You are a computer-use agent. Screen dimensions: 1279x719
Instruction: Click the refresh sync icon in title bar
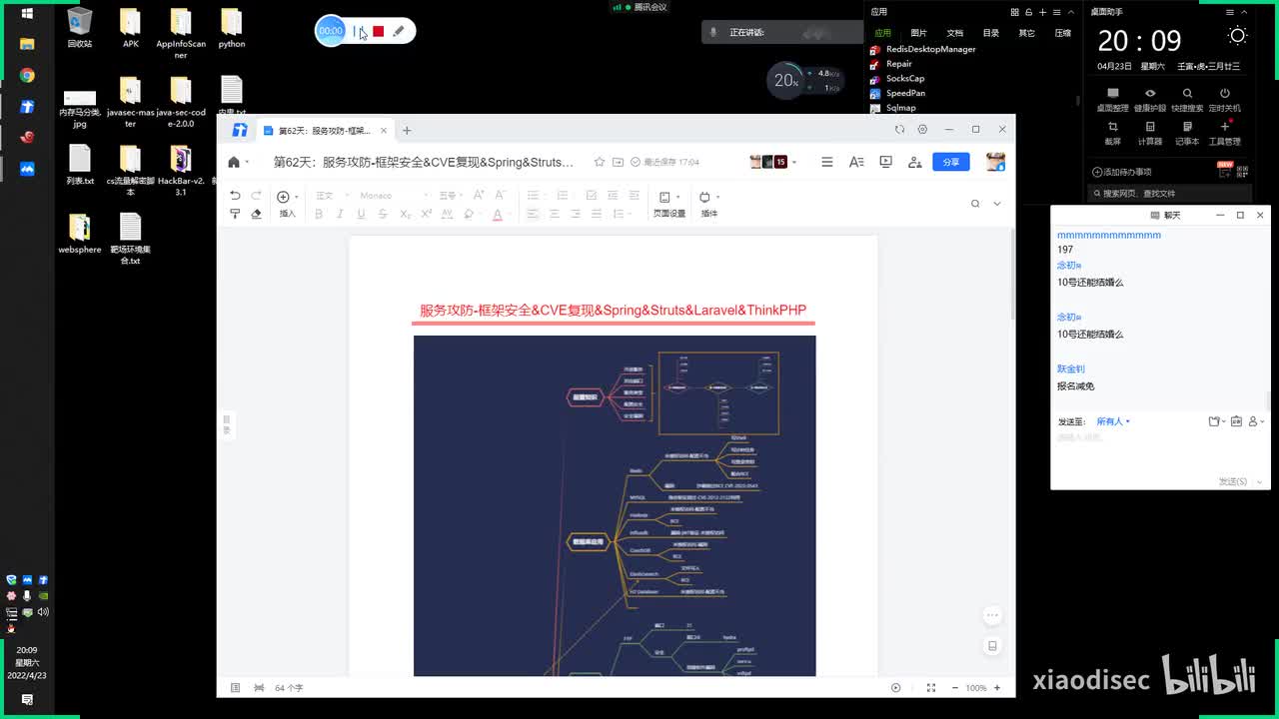point(899,130)
